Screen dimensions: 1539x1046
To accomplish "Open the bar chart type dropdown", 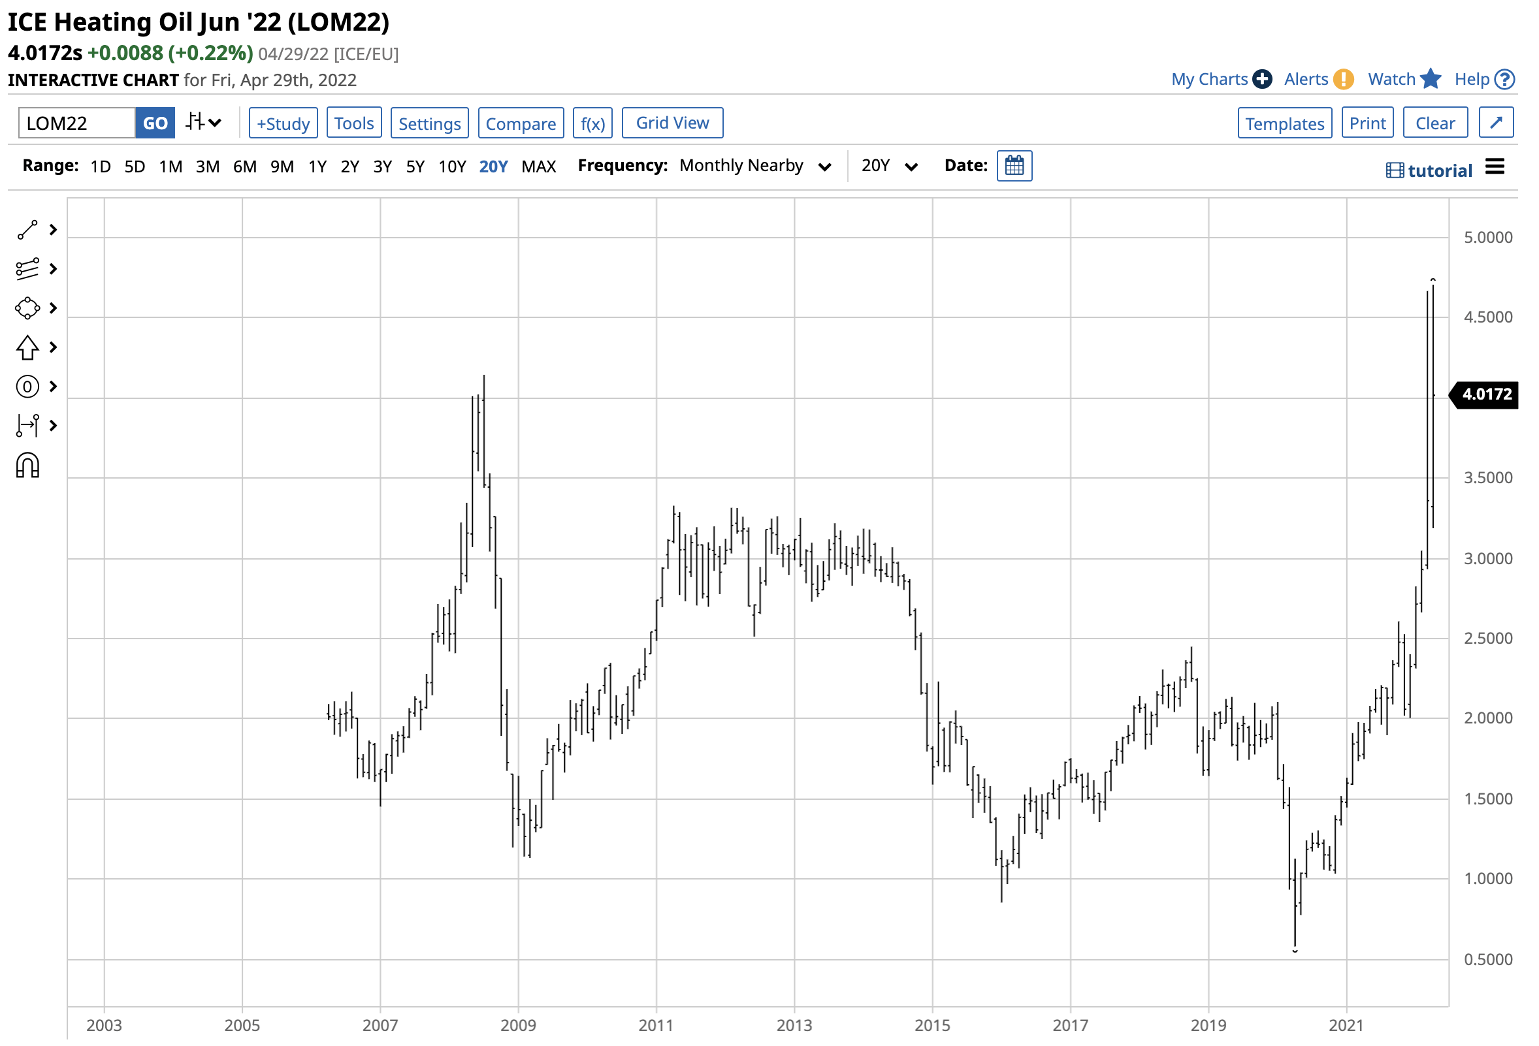I will (204, 123).
